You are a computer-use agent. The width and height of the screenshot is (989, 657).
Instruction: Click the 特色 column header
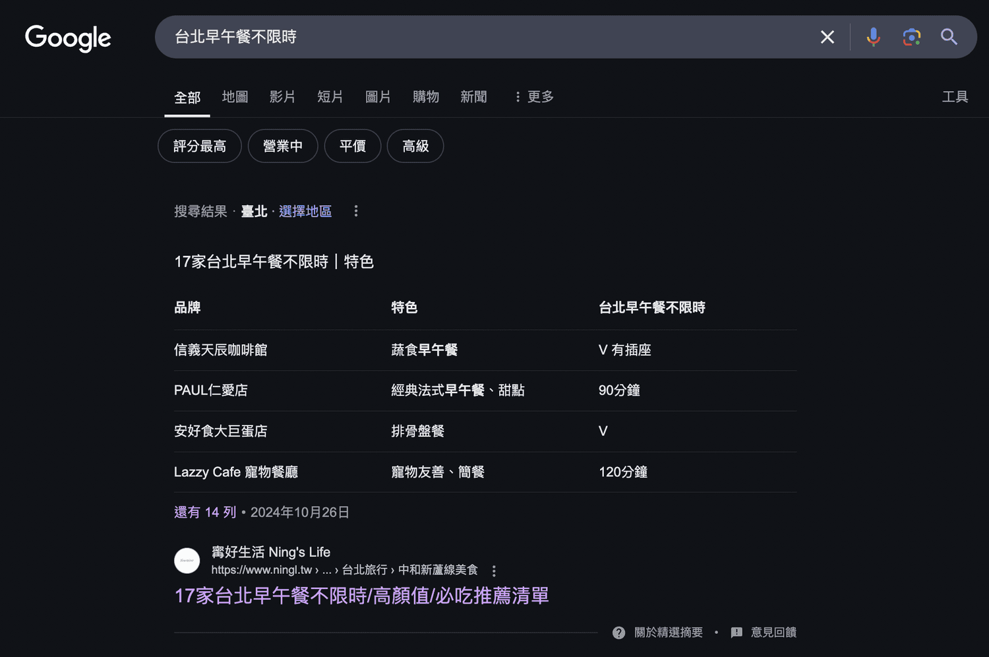pyautogui.click(x=404, y=307)
